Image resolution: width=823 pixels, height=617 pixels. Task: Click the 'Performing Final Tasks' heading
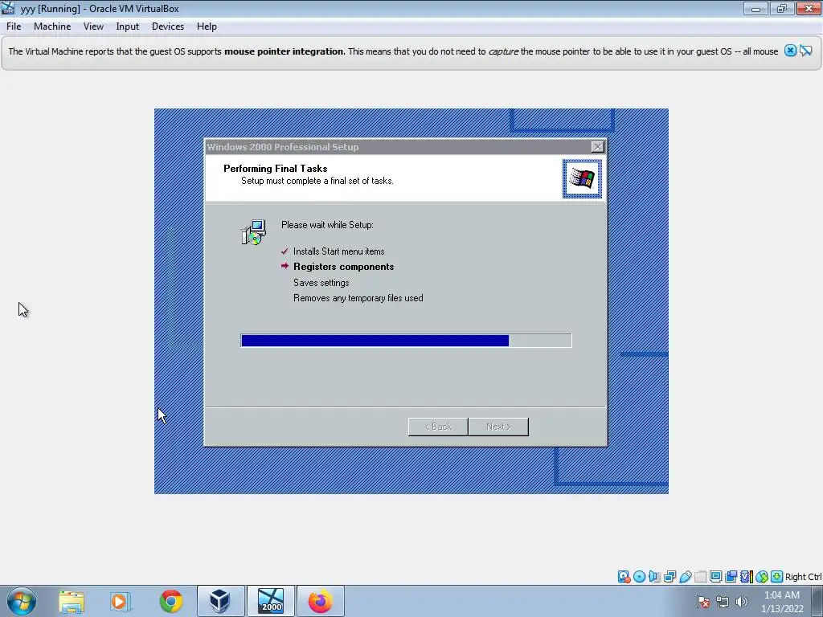point(275,169)
